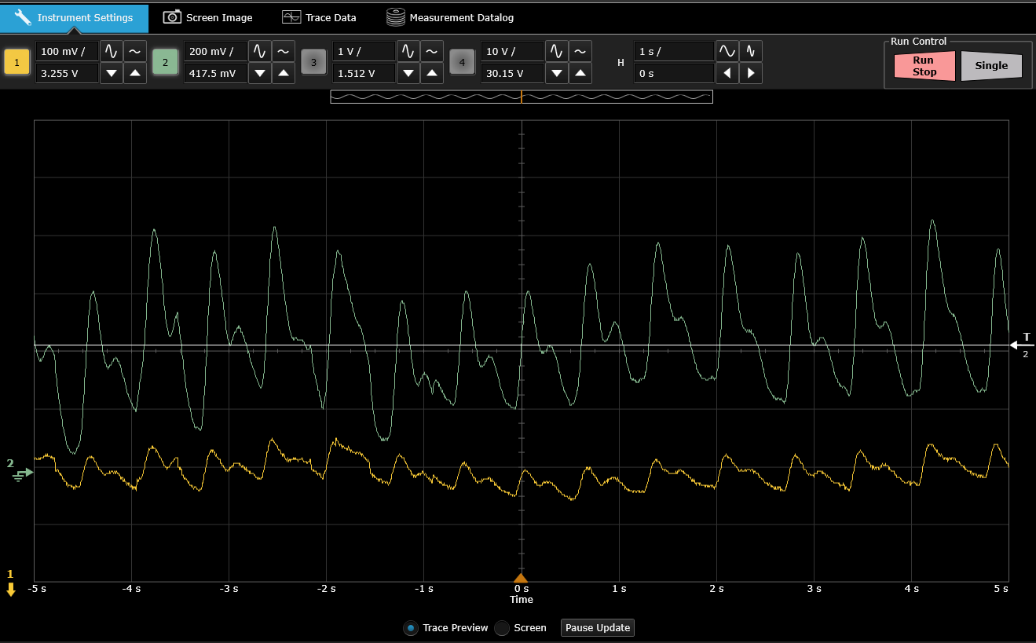Click horizontal timebase narrow wave icon
The image size is (1036, 643).
(x=751, y=51)
